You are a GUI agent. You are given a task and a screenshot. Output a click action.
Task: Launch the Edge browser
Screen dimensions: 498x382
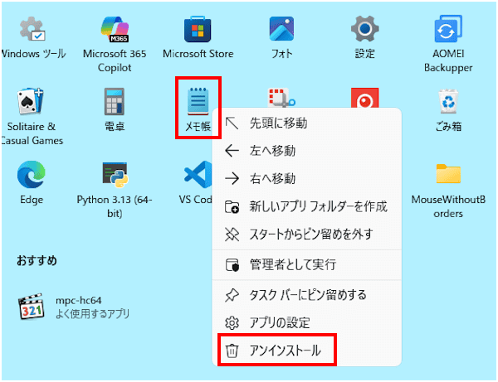tap(32, 174)
